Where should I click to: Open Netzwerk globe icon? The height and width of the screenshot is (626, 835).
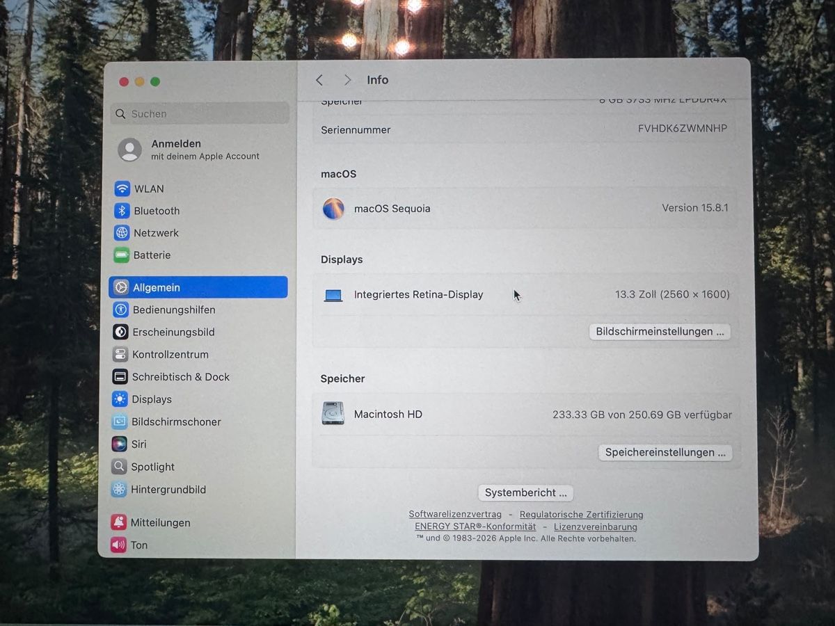(122, 233)
